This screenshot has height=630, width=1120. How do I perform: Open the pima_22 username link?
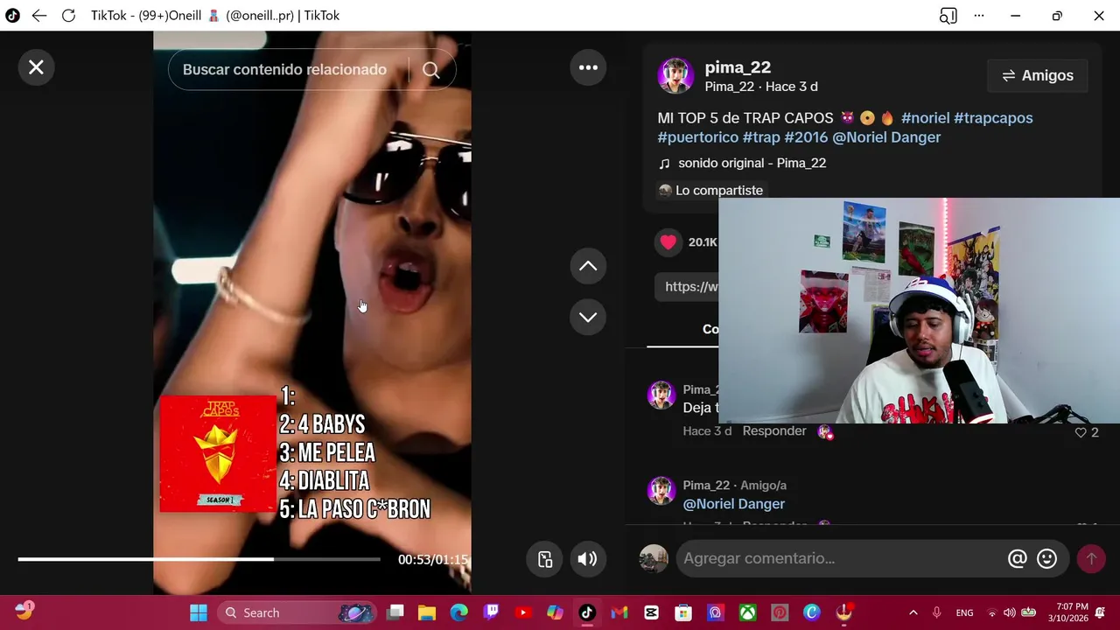click(738, 67)
